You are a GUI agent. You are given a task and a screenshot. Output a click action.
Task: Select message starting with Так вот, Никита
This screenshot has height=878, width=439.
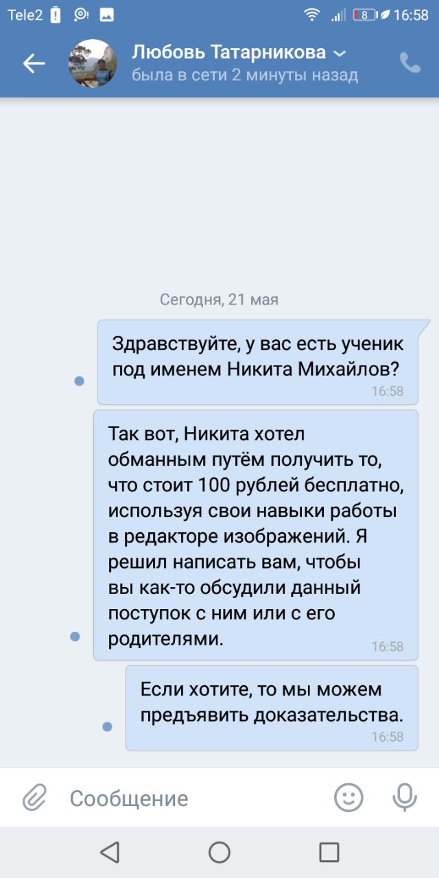coord(255,535)
